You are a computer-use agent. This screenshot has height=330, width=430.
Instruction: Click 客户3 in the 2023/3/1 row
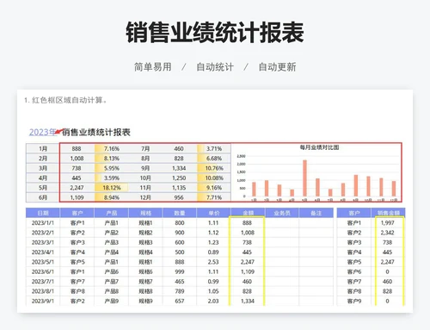(77, 242)
